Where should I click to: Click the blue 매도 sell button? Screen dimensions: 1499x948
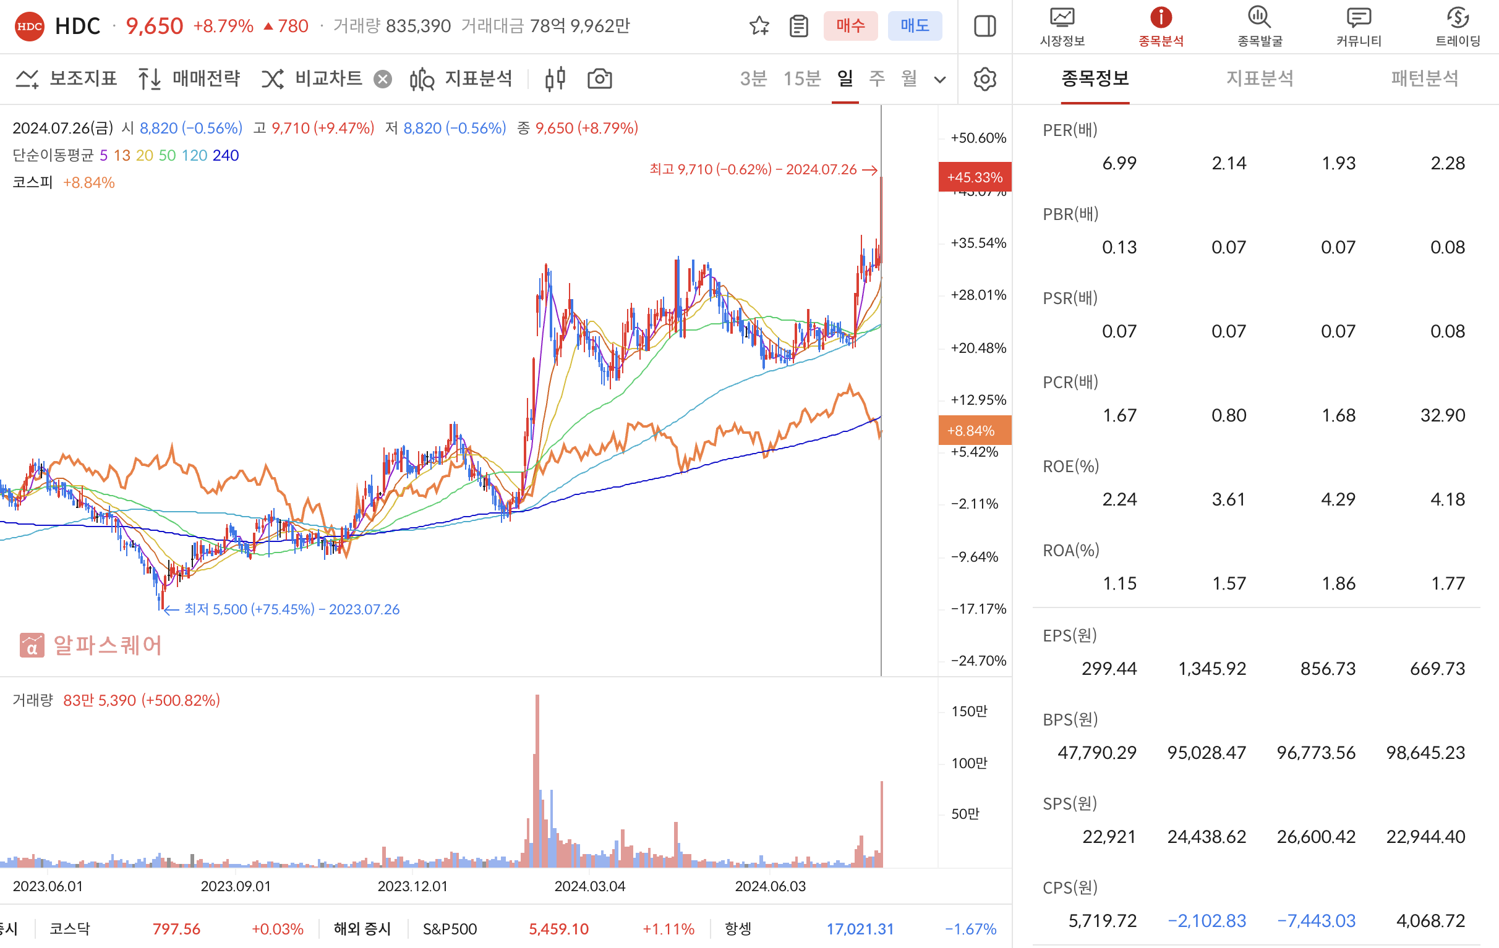[x=915, y=26]
